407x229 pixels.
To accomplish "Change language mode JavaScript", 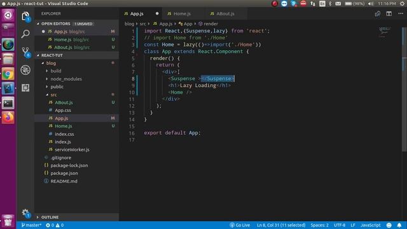I will point(370,225).
